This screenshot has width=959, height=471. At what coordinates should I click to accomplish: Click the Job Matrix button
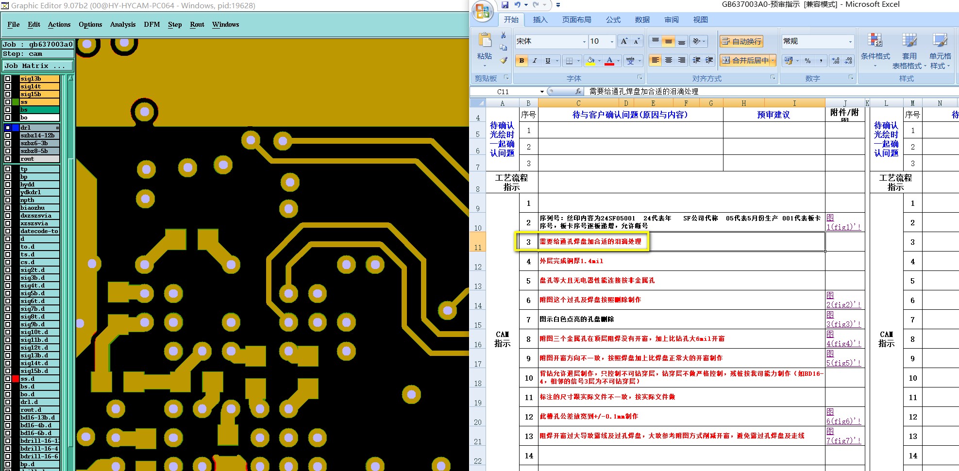38,66
